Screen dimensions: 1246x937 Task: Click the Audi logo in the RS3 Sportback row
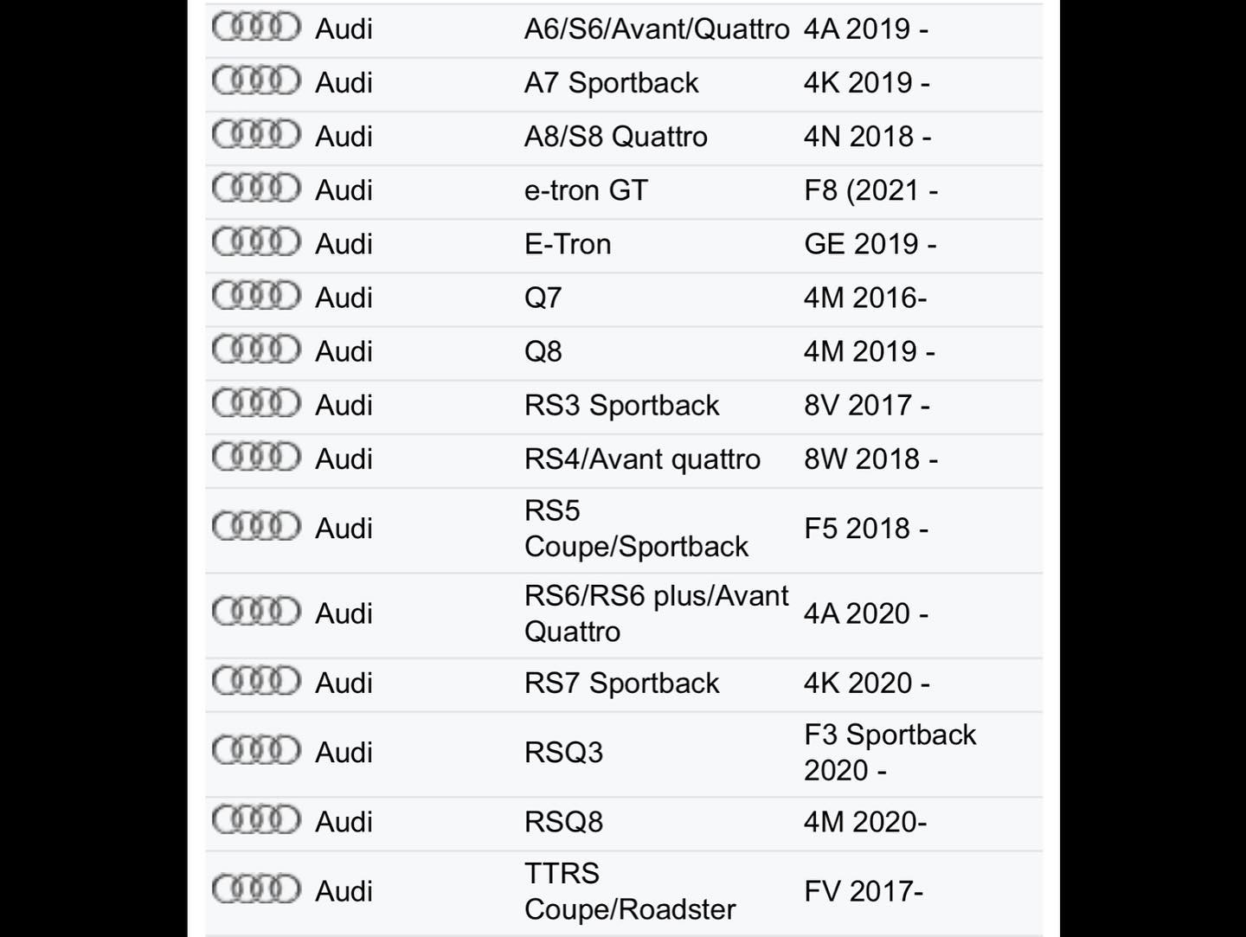coord(256,402)
